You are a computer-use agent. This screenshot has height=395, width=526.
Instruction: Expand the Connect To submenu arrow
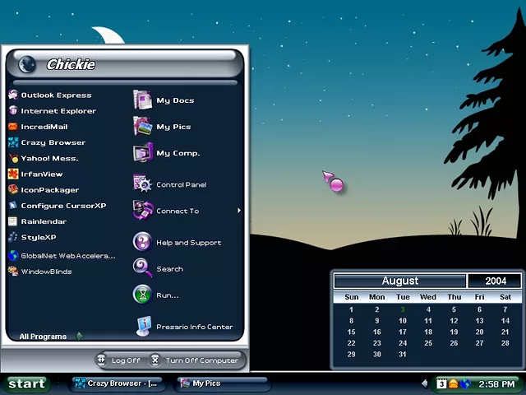(x=239, y=211)
